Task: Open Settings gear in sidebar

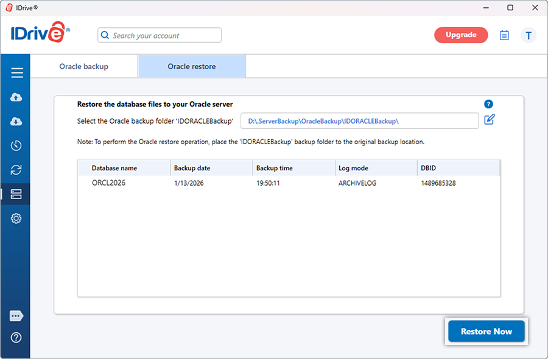Action: 16,218
